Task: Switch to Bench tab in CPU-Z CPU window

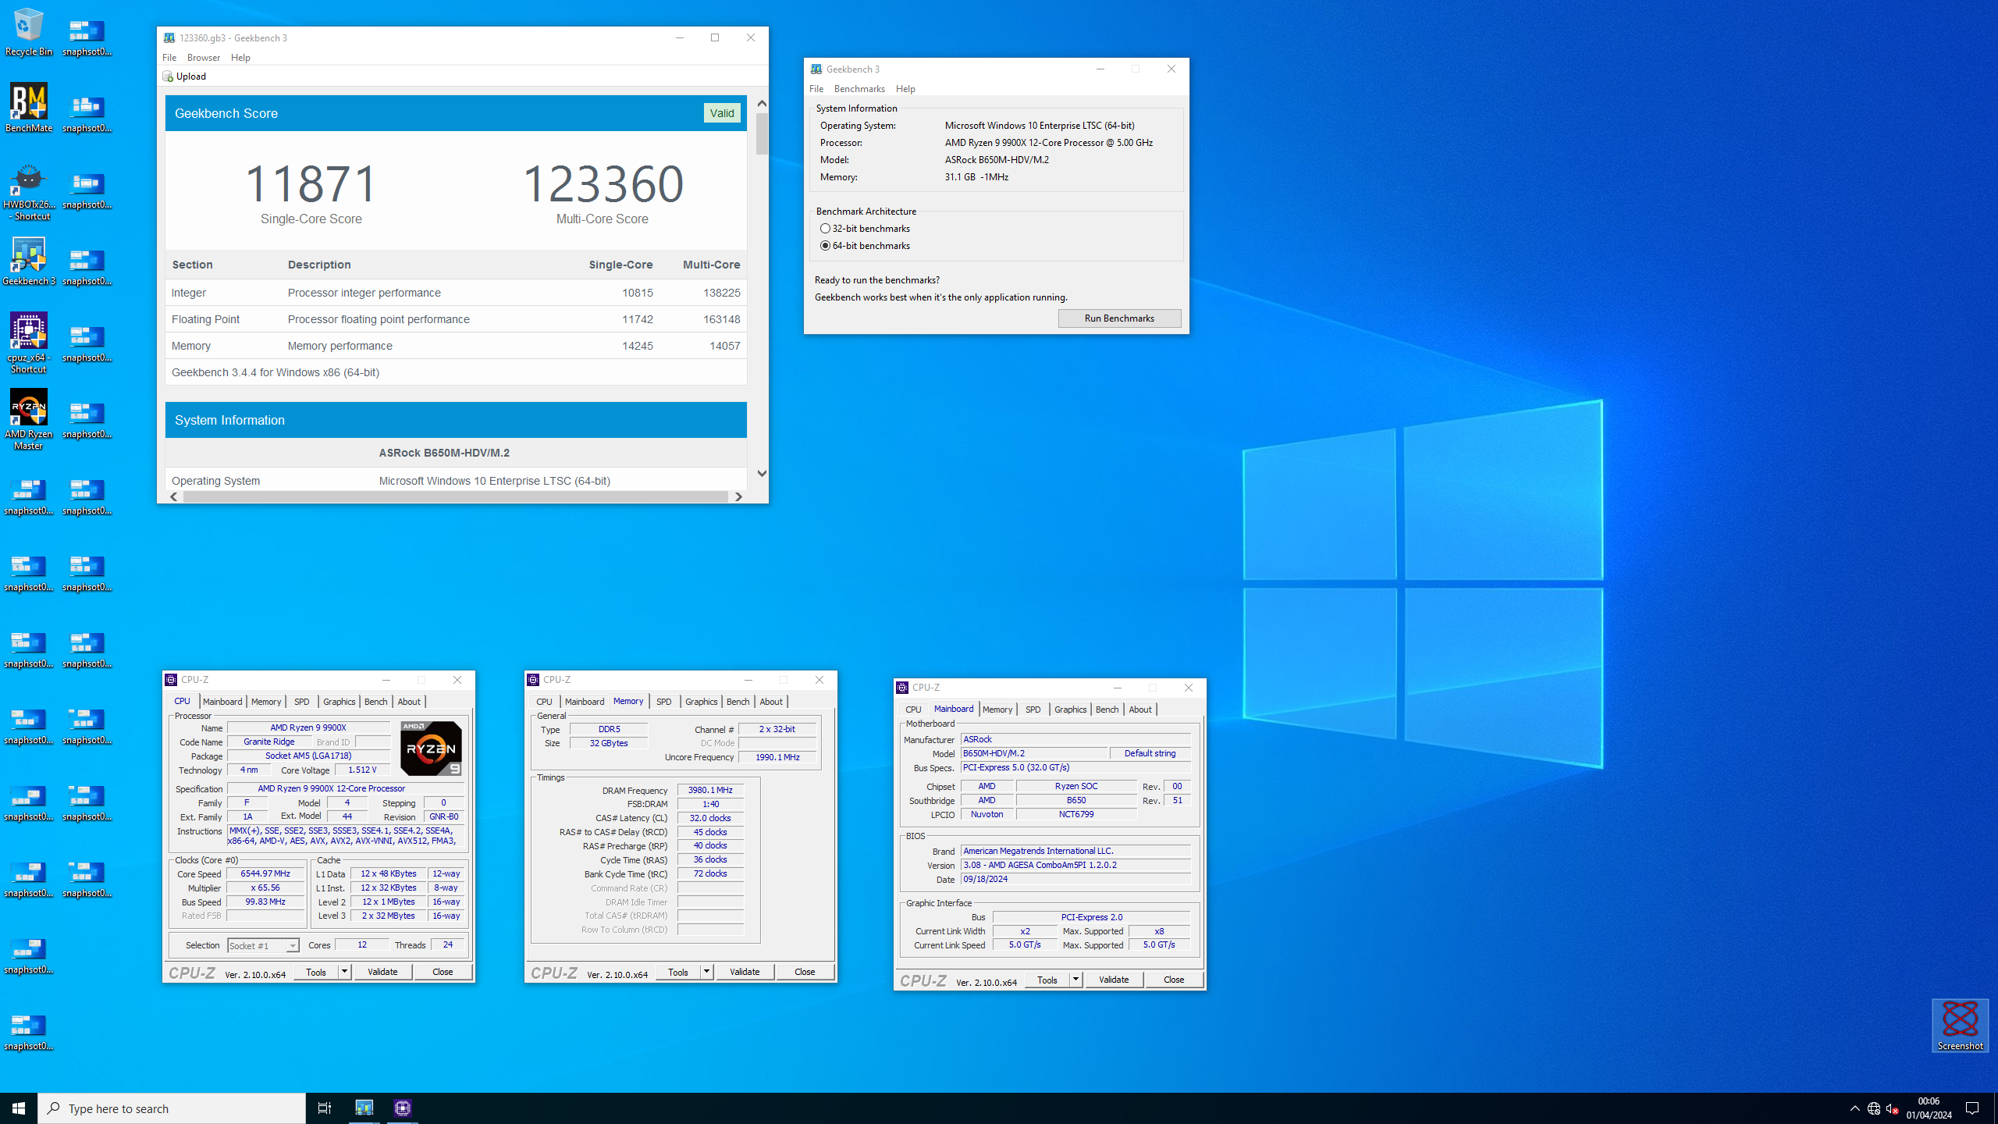Action: point(375,702)
